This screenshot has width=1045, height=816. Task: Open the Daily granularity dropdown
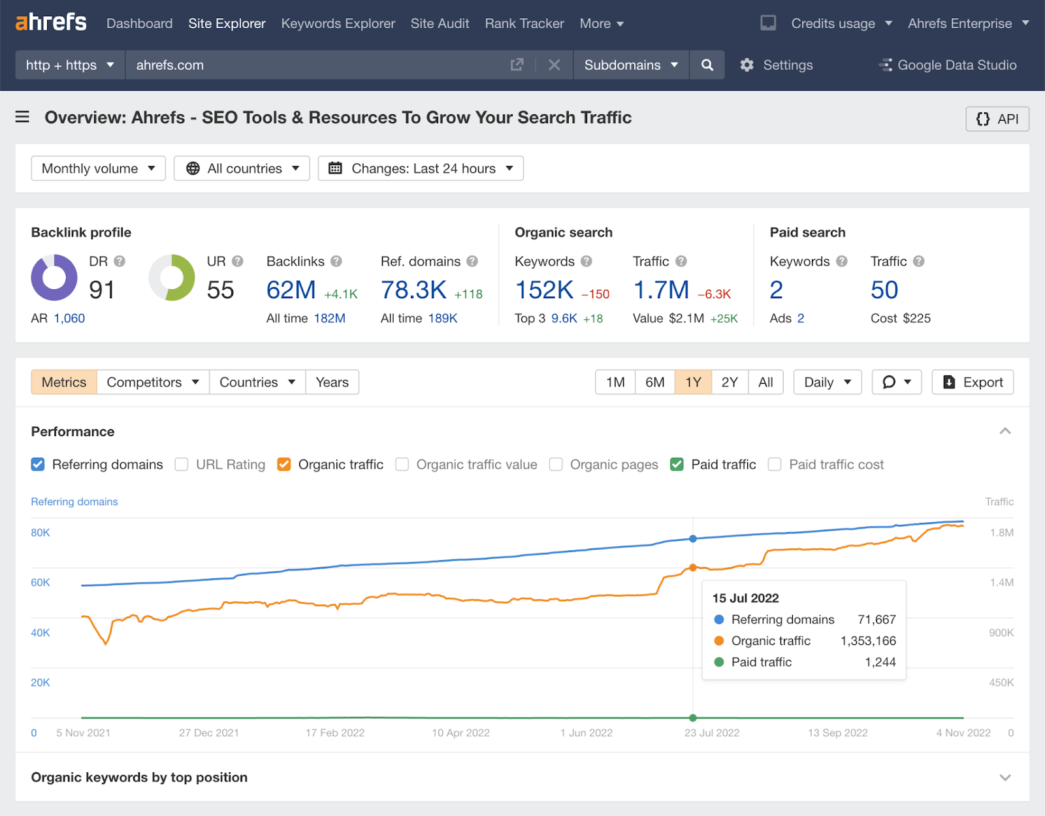pos(827,382)
